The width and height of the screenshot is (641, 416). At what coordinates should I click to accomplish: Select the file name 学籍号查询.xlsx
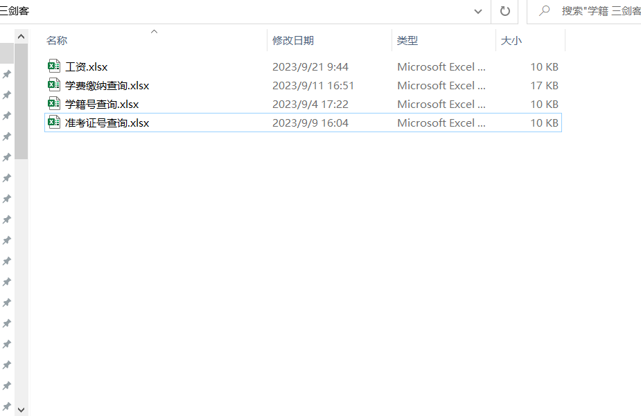102,105
